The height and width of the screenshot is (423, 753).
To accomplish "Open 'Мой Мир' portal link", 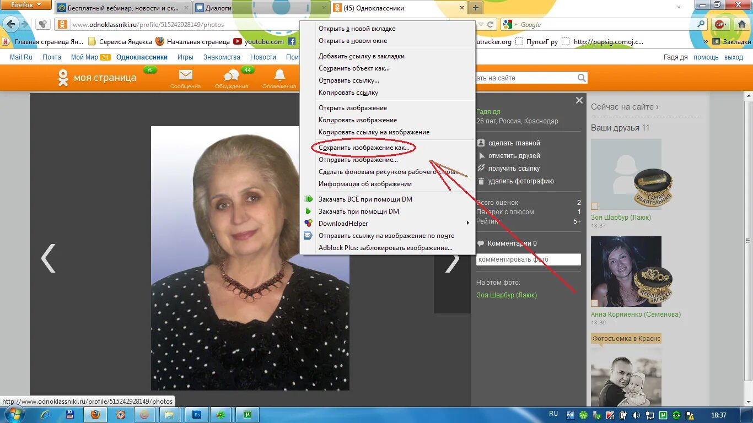I will (x=84, y=57).
